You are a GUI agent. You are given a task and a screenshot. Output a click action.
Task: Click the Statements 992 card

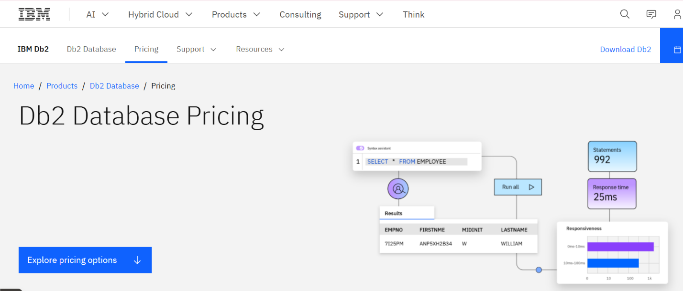coord(612,156)
